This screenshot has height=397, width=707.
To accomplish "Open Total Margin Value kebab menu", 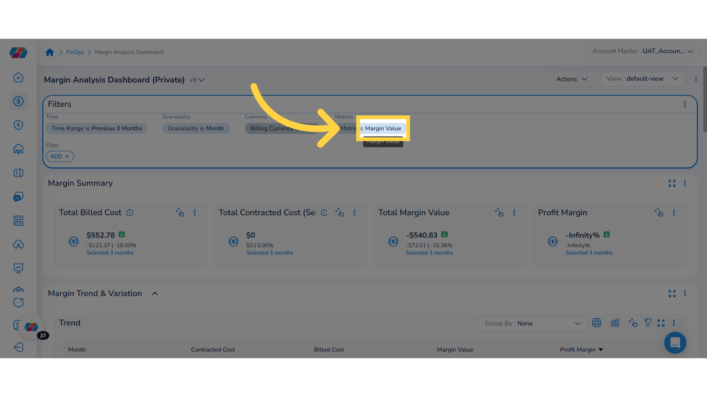I will click(x=514, y=212).
